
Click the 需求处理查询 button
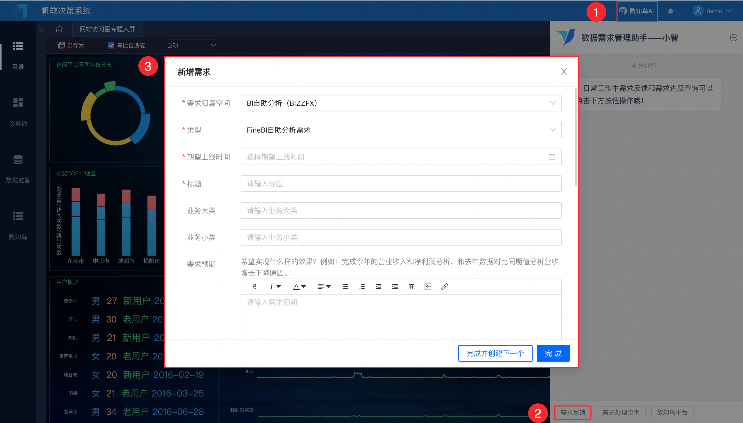tap(621, 412)
